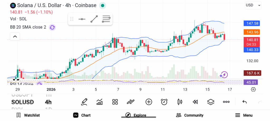Tap the green market status indicator
The height and width of the screenshot is (121, 270).
tap(103, 5)
